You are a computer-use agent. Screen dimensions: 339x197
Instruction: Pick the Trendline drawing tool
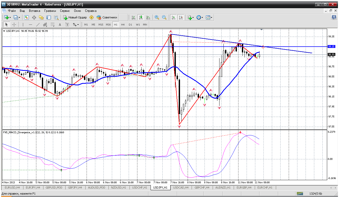38,24
